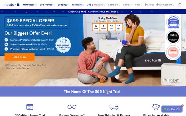Click the fast shipping truck badge
The height and width of the screenshot is (116, 186).
(63, 45)
